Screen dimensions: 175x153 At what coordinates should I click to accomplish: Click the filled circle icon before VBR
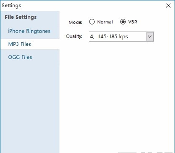[x=123, y=22]
